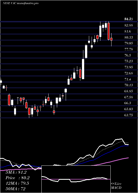Click the 65.03 price axis label
Screen dimensions: 138x193
click(x=129, y=109)
